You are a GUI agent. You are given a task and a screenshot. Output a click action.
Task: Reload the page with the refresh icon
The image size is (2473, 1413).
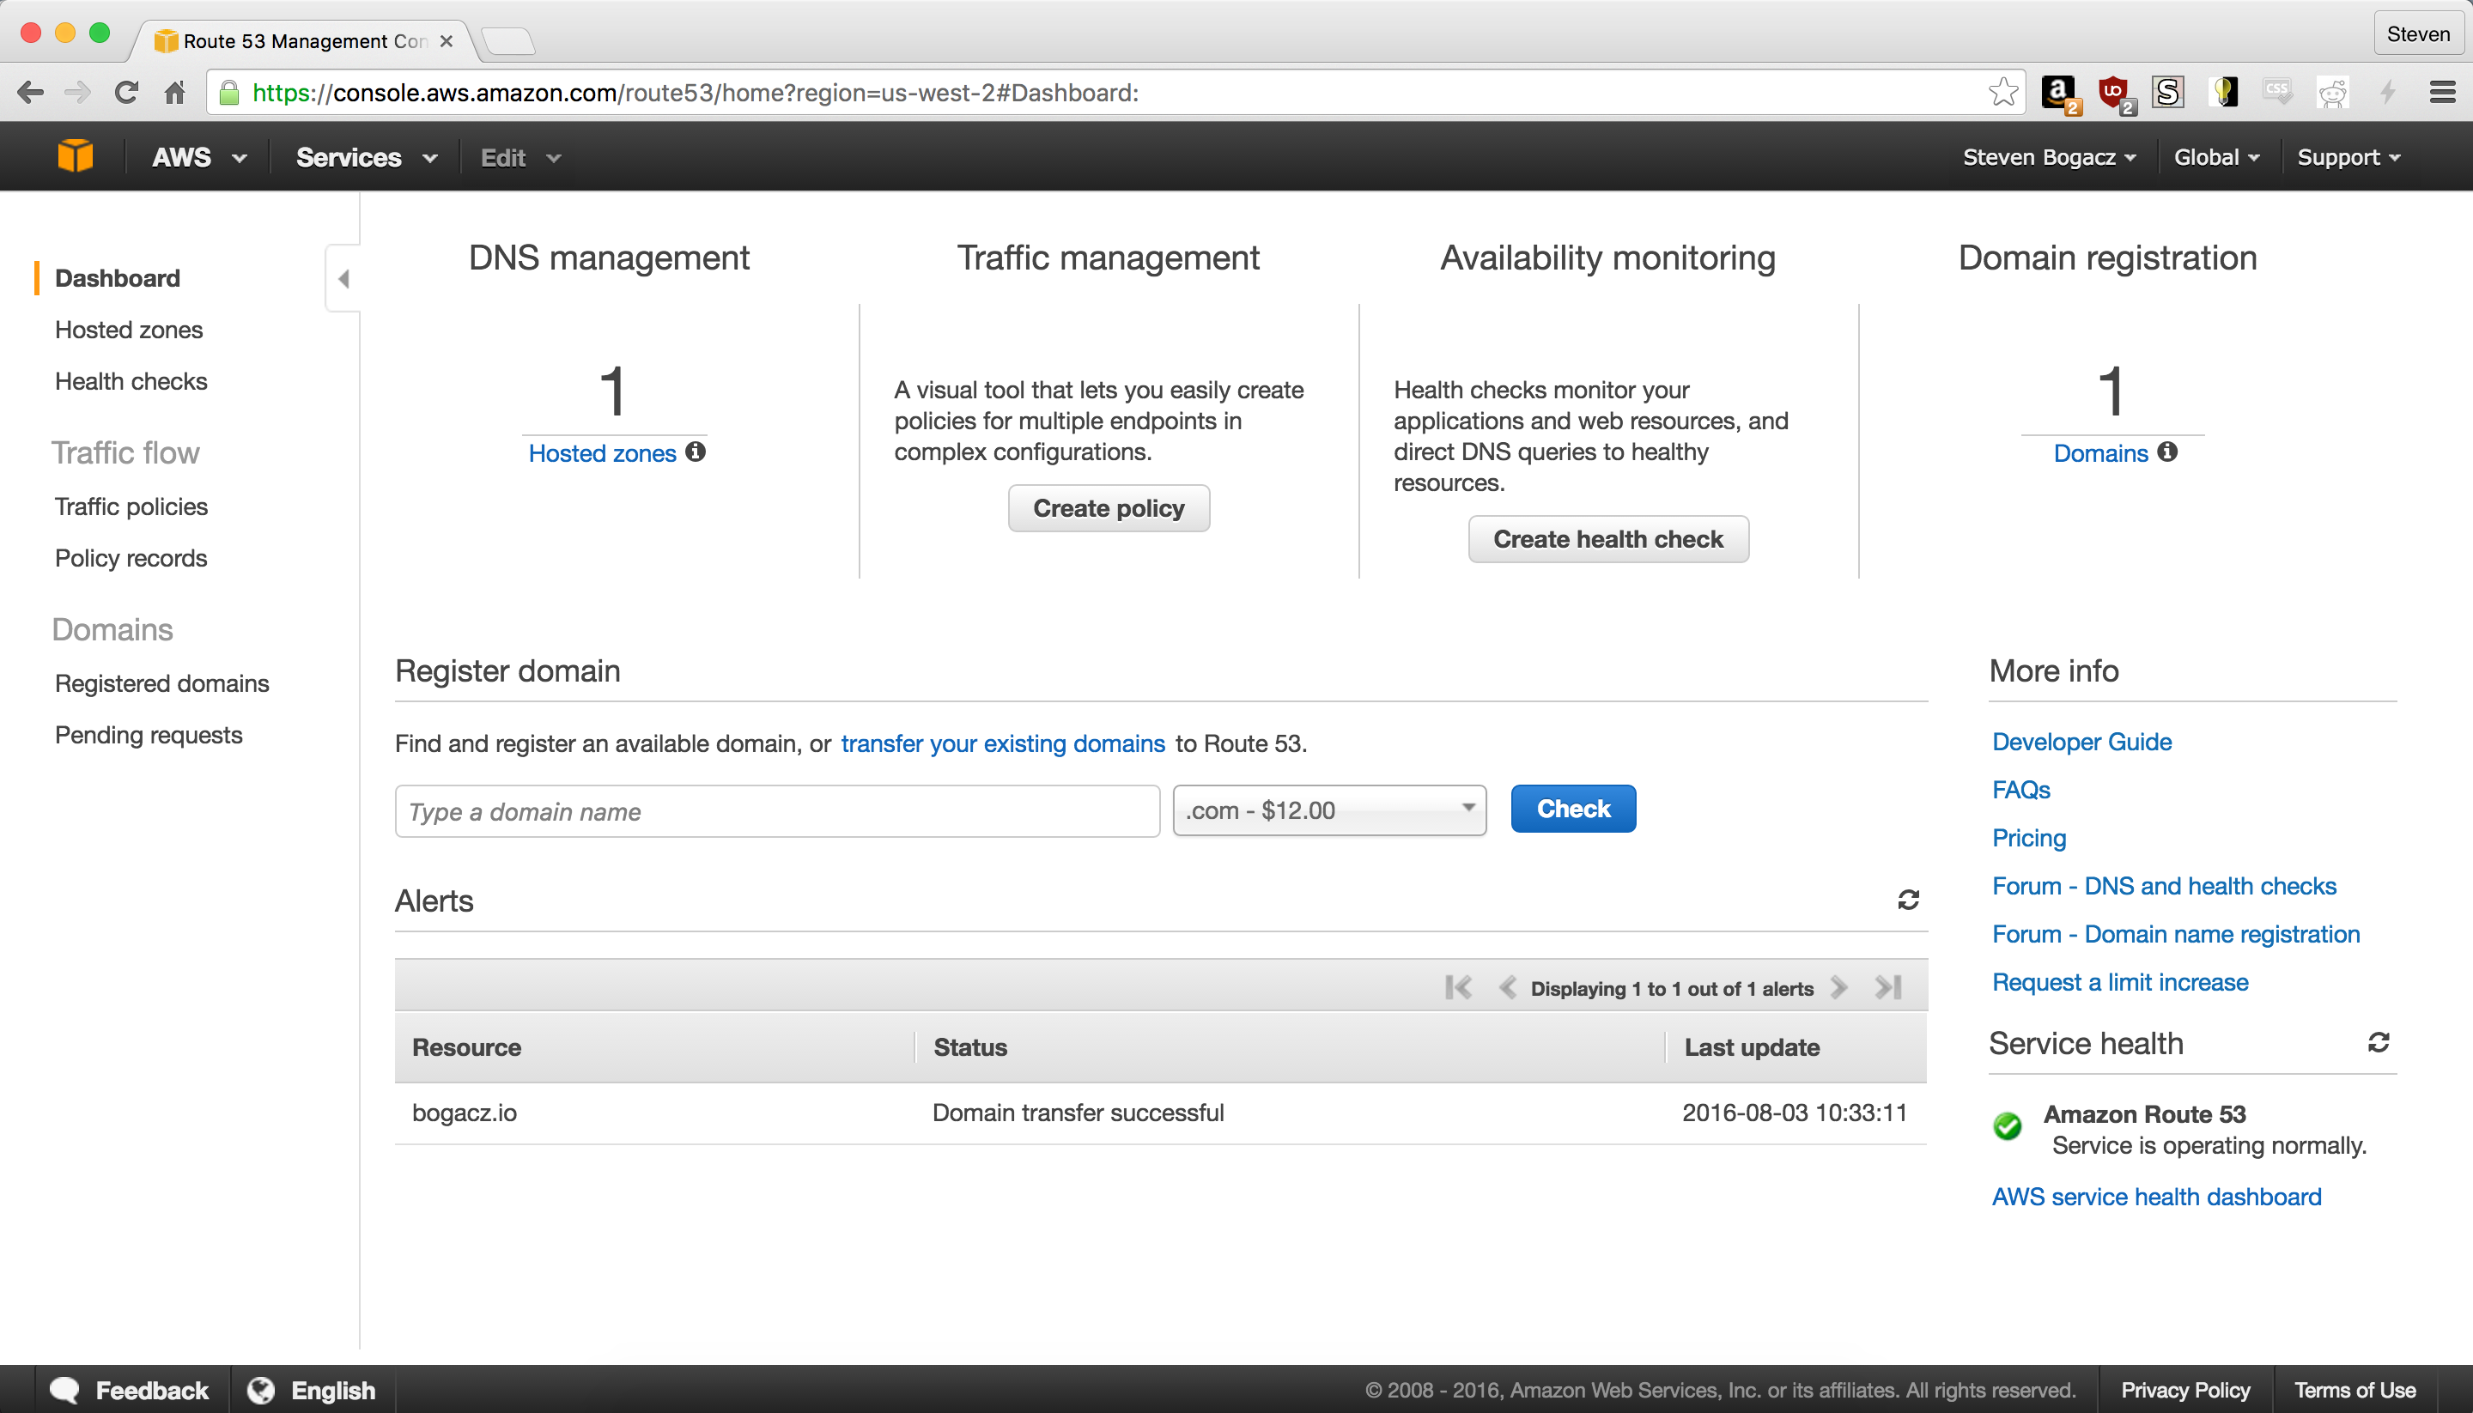click(126, 94)
